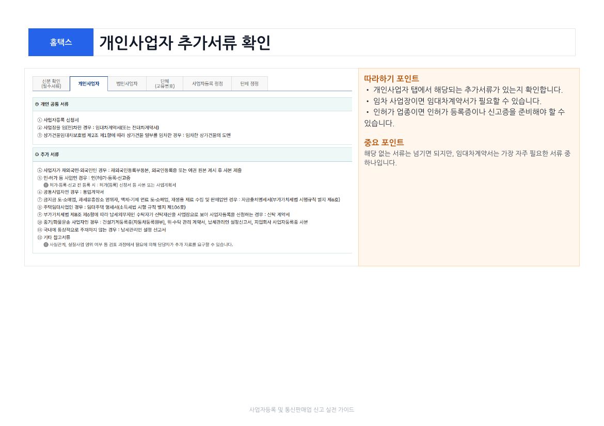Select row ⑪ 국내에 통상적으로 주재하지 않는 경우
The width and height of the screenshot is (604, 426).
[x=101, y=230]
